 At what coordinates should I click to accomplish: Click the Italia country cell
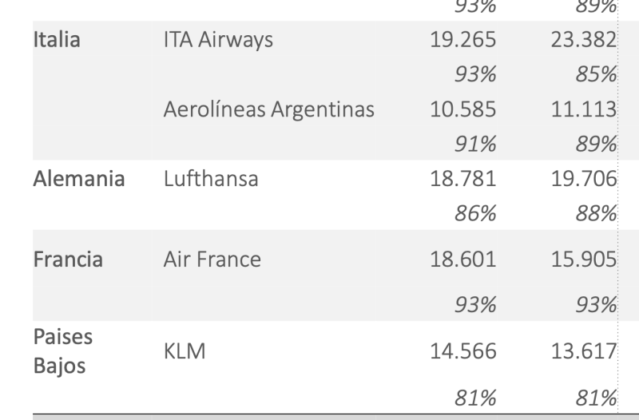point(57,40)
